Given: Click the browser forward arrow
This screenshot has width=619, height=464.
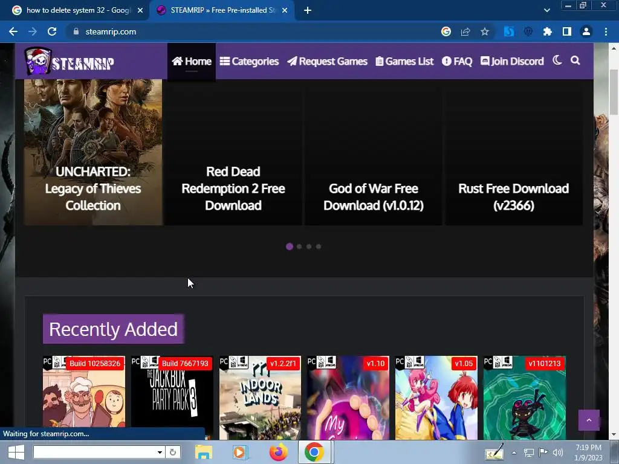Looking at the screenshot, I should pyautogui.click(x=33, y=31).
